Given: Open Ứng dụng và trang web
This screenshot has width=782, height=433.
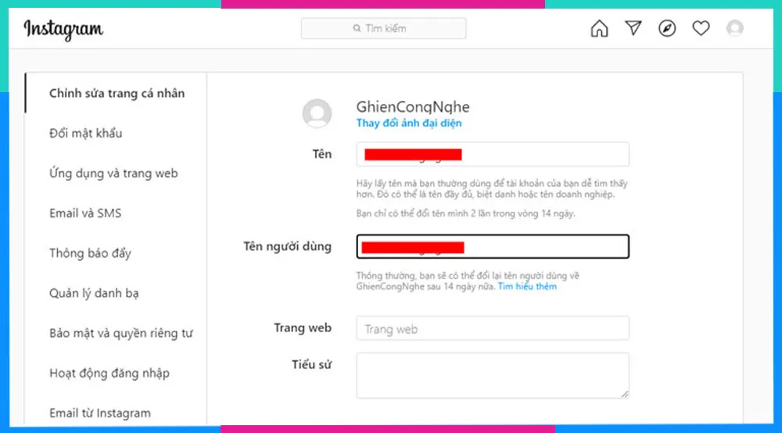Looking at the screenshot, I should [x=113, y=174].
